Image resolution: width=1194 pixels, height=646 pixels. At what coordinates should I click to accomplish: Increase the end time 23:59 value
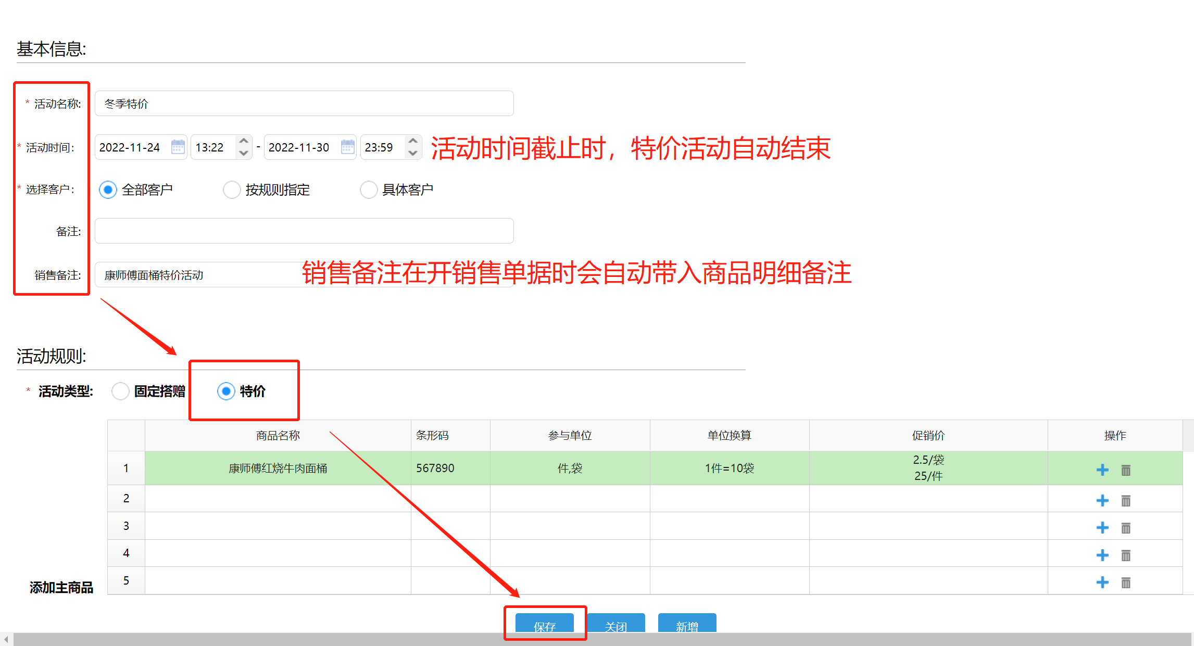click(413, 141)
